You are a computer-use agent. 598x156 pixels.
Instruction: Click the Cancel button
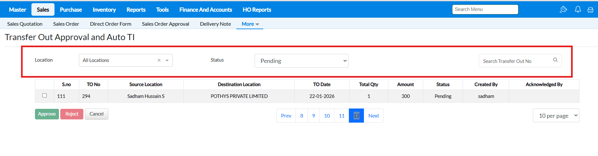pyautogui.click(x=97, y=114)
